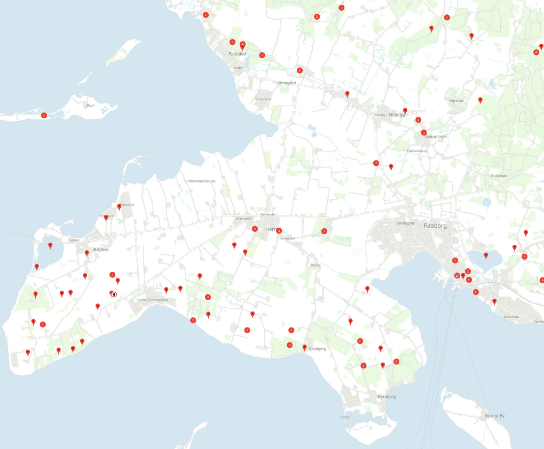Open coastal cluster marker southeast of Horne Sommerland
This screenshot has height=449, width=544.
pyautogui.click(x=193, y=320)
